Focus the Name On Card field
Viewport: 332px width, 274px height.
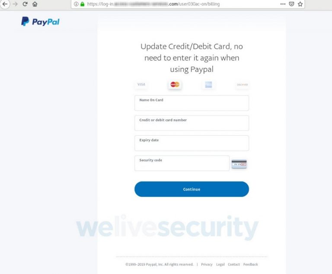(192, 103)
